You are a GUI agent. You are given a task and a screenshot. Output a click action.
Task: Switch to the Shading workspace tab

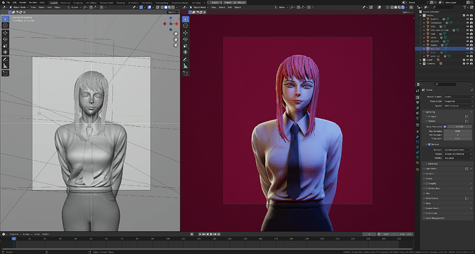pyautogui.click(x=120, y=3)
